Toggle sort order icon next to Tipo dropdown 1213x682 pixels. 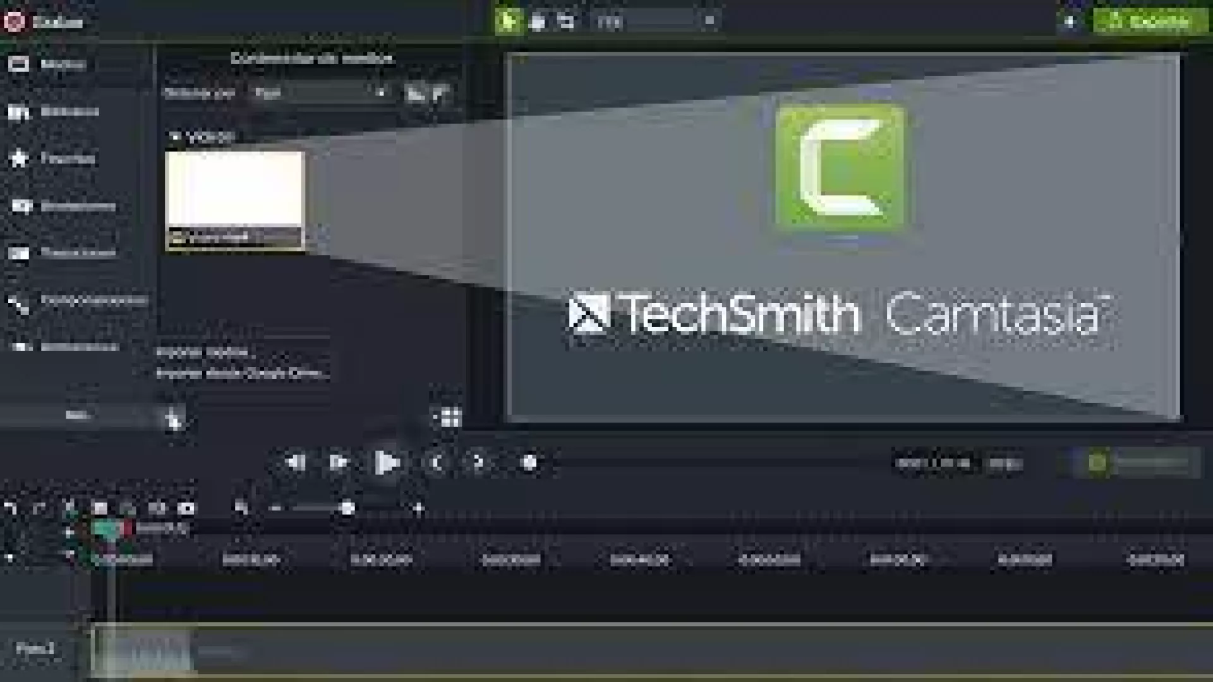[x=415, y=93]
